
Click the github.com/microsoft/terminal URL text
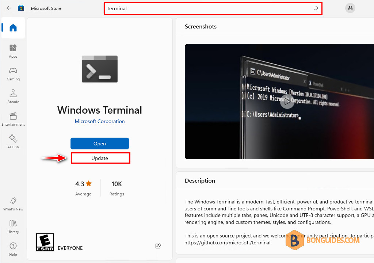coord(227,243)
